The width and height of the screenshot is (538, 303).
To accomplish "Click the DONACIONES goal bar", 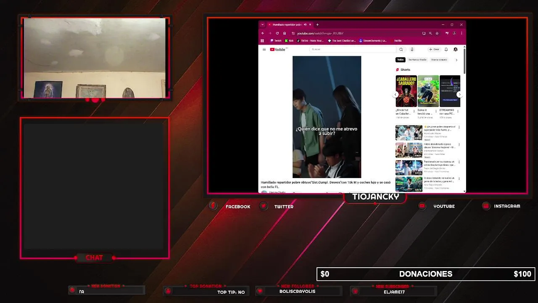I will tap(426, 274).
